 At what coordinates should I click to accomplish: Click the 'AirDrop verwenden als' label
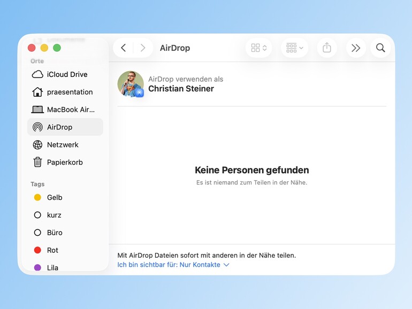pyautogui.click(x=186, y=79)
